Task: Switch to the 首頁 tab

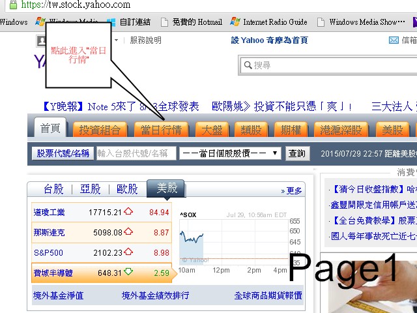Action: point(50,128)
